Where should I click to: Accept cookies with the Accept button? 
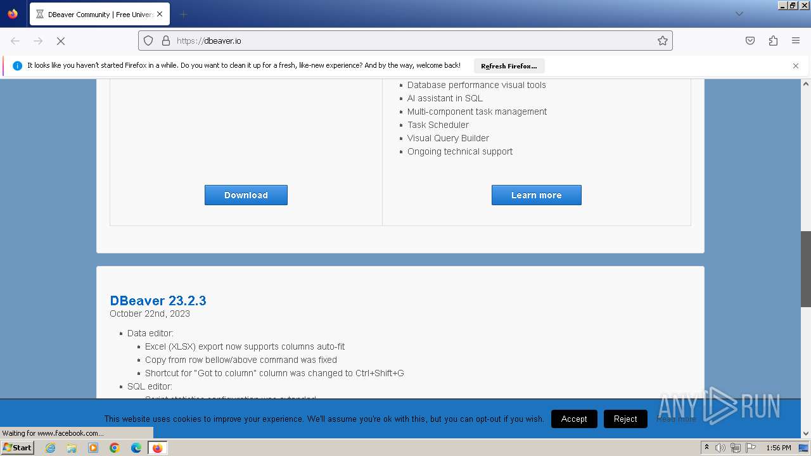pyautogui.click(x=574, y=419)
